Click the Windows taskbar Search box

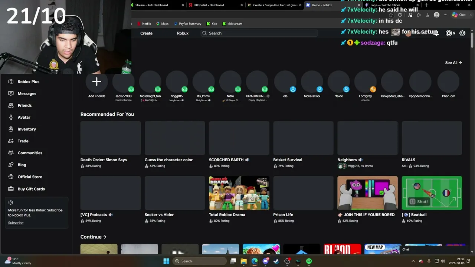[x=200, y=261]
